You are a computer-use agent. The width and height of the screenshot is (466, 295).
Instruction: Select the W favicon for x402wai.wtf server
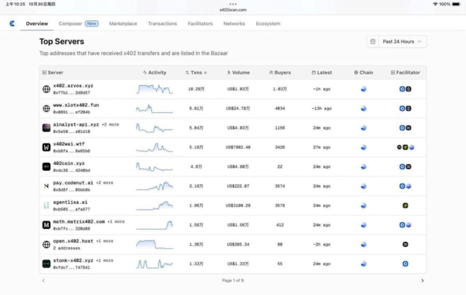[46, 147]
